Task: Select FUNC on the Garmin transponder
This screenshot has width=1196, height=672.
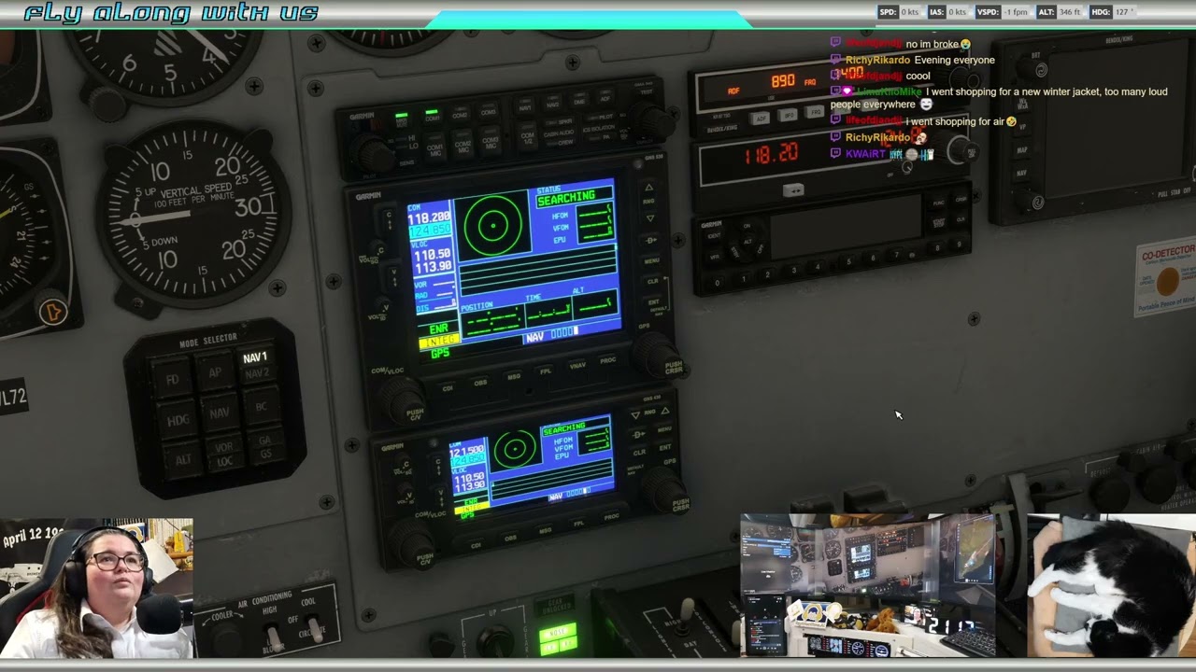Action: (938, 203)
